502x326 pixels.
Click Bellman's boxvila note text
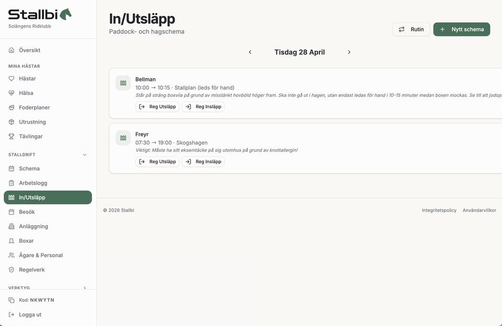point(318,95)
